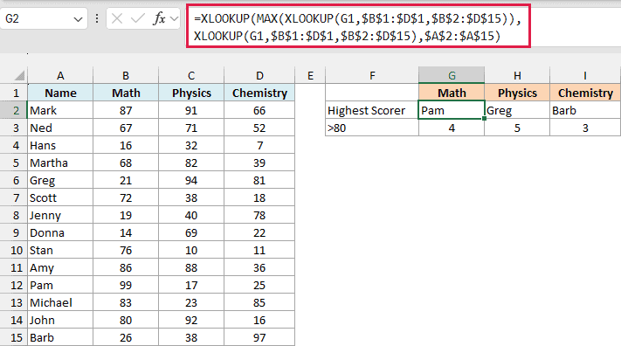This screenshot has height=346, width=621.
Task: Click the enter checkmark formula icon
Action: pos(138,18)
